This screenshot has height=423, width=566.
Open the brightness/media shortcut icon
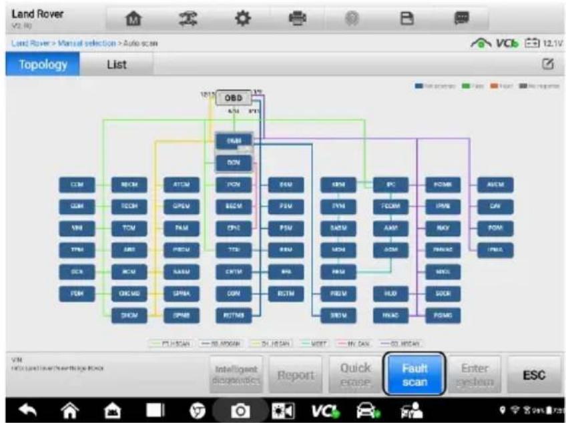click(284, 411)
